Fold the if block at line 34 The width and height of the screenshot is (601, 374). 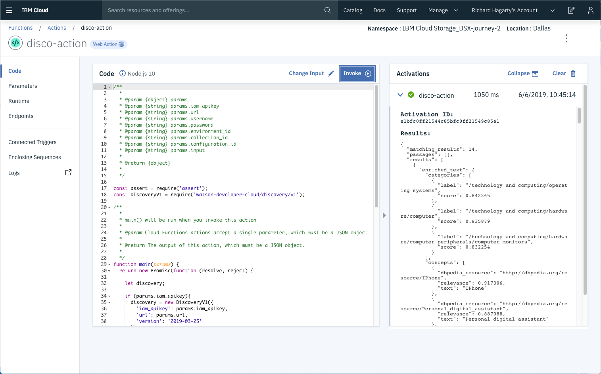point(109,296)
